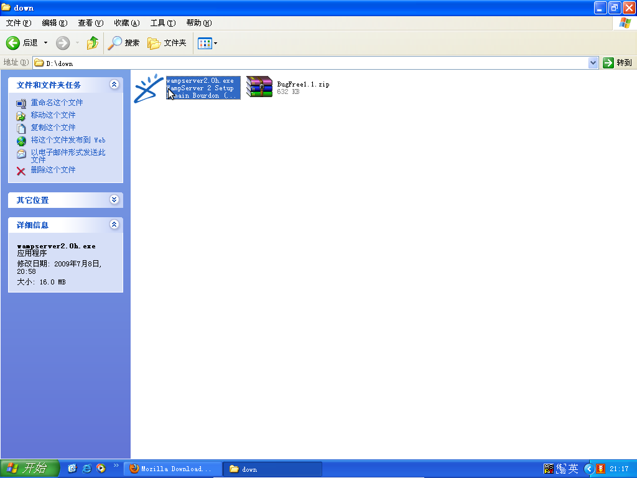The image size is (637, 478).
Task: Collapse the 详细信息 panel
Action: [114, 224]
